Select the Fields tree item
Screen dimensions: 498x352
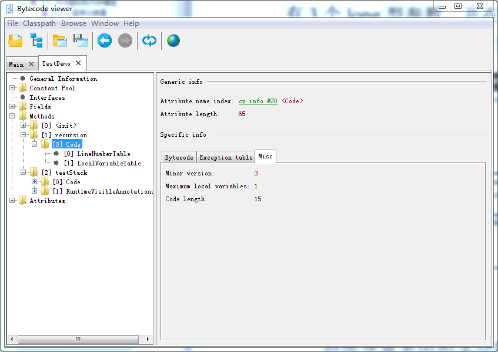click(x=41, y=107)
